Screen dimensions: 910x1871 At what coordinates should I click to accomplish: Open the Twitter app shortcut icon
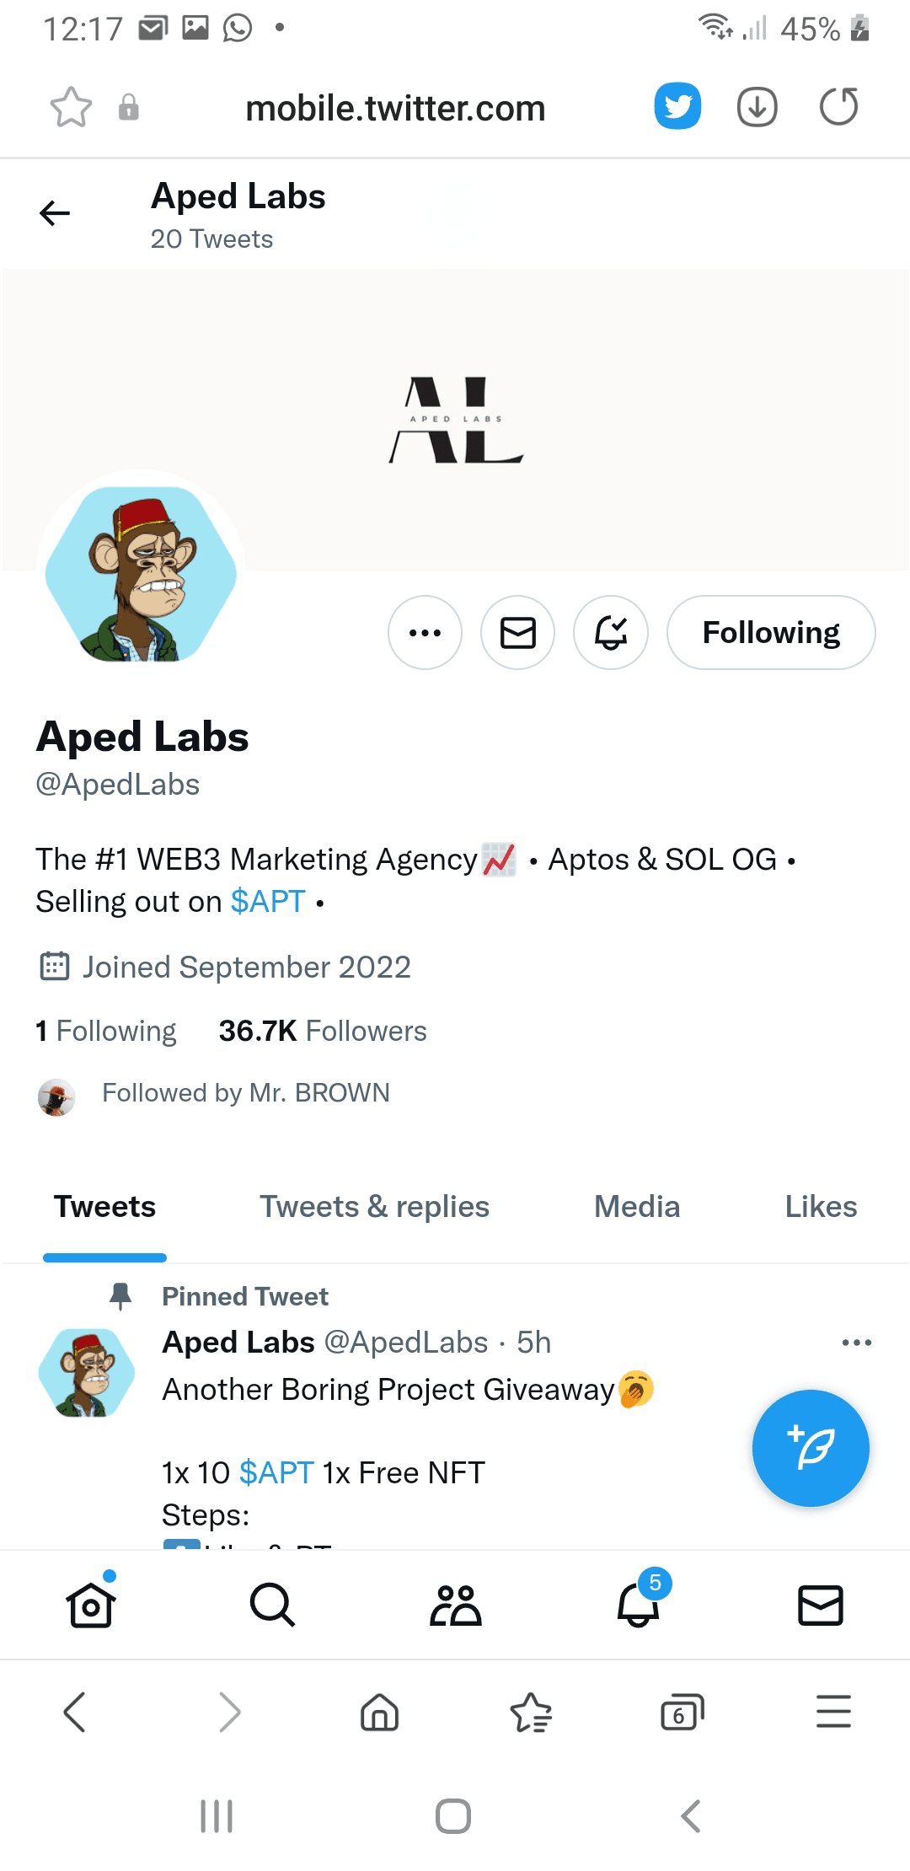coord(677,106)
